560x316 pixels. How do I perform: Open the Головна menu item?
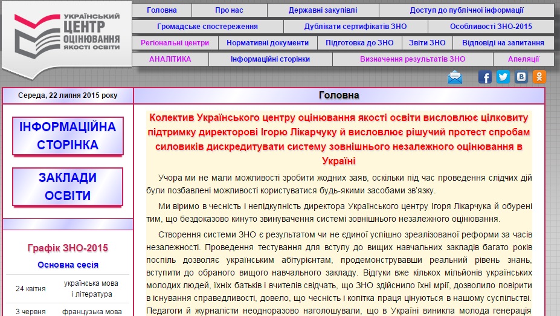[x=162, y=10]
